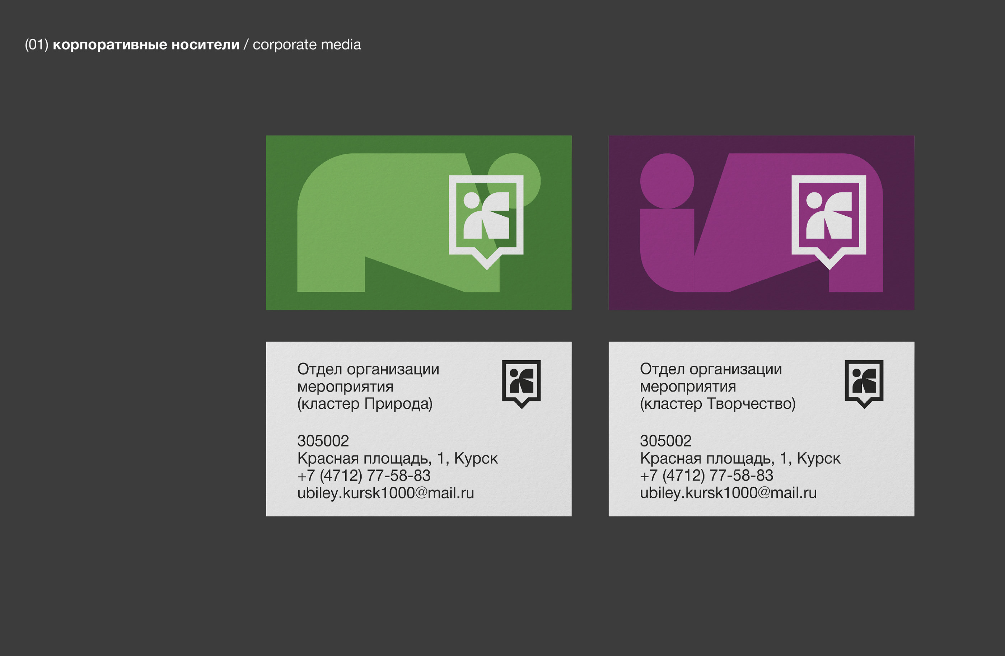This screenshot has height=656, width=1005.
Task: Click the bold 'корпоративные носители' heading
Action: tap(146, 45)
